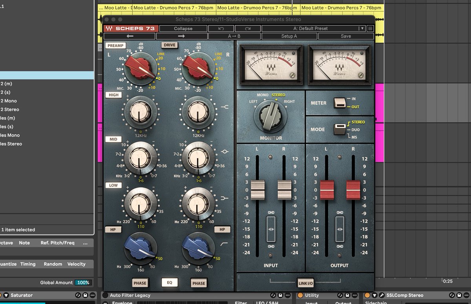471x304 pixels.
Task: Click the Utility device hot-swap icon
Action: pyautogui.click(x=340, y=295)
